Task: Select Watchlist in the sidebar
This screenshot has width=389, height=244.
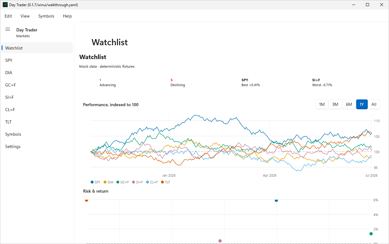Action: tap(37, 48)
